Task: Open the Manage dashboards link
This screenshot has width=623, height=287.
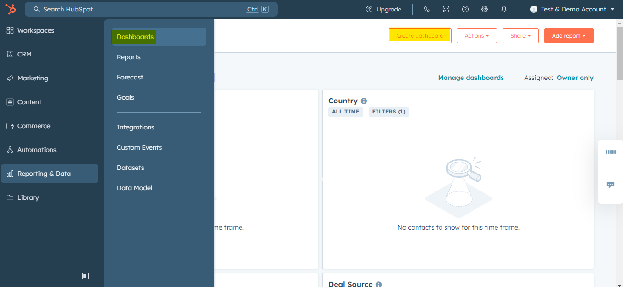Action: pyautogui.click(x=471, y=78)
